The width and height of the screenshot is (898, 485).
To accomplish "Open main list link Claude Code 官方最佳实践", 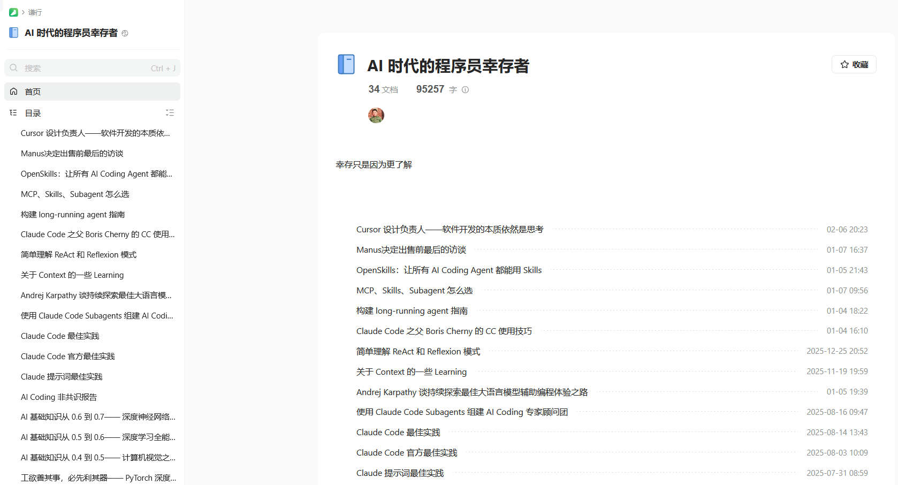I will pos(407,453).
